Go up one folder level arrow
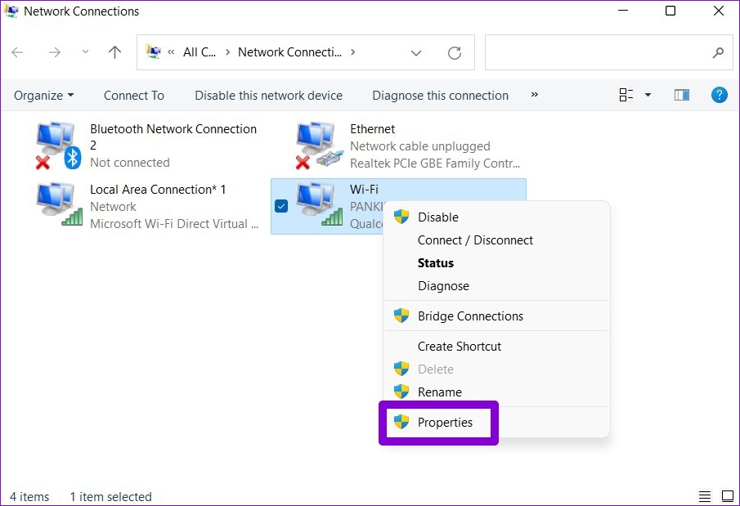Viewport: 740px width, 506px height. 115,52
